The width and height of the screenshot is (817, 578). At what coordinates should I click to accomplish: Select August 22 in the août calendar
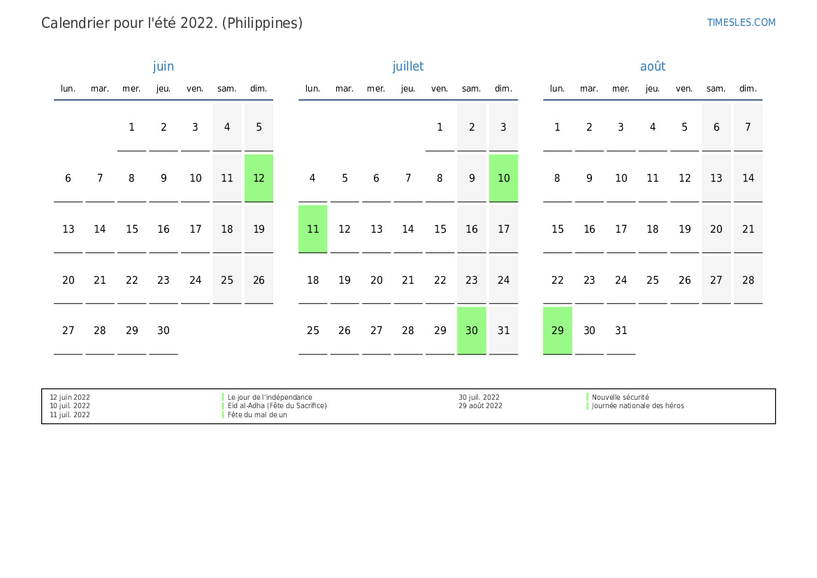pos(558,280)
